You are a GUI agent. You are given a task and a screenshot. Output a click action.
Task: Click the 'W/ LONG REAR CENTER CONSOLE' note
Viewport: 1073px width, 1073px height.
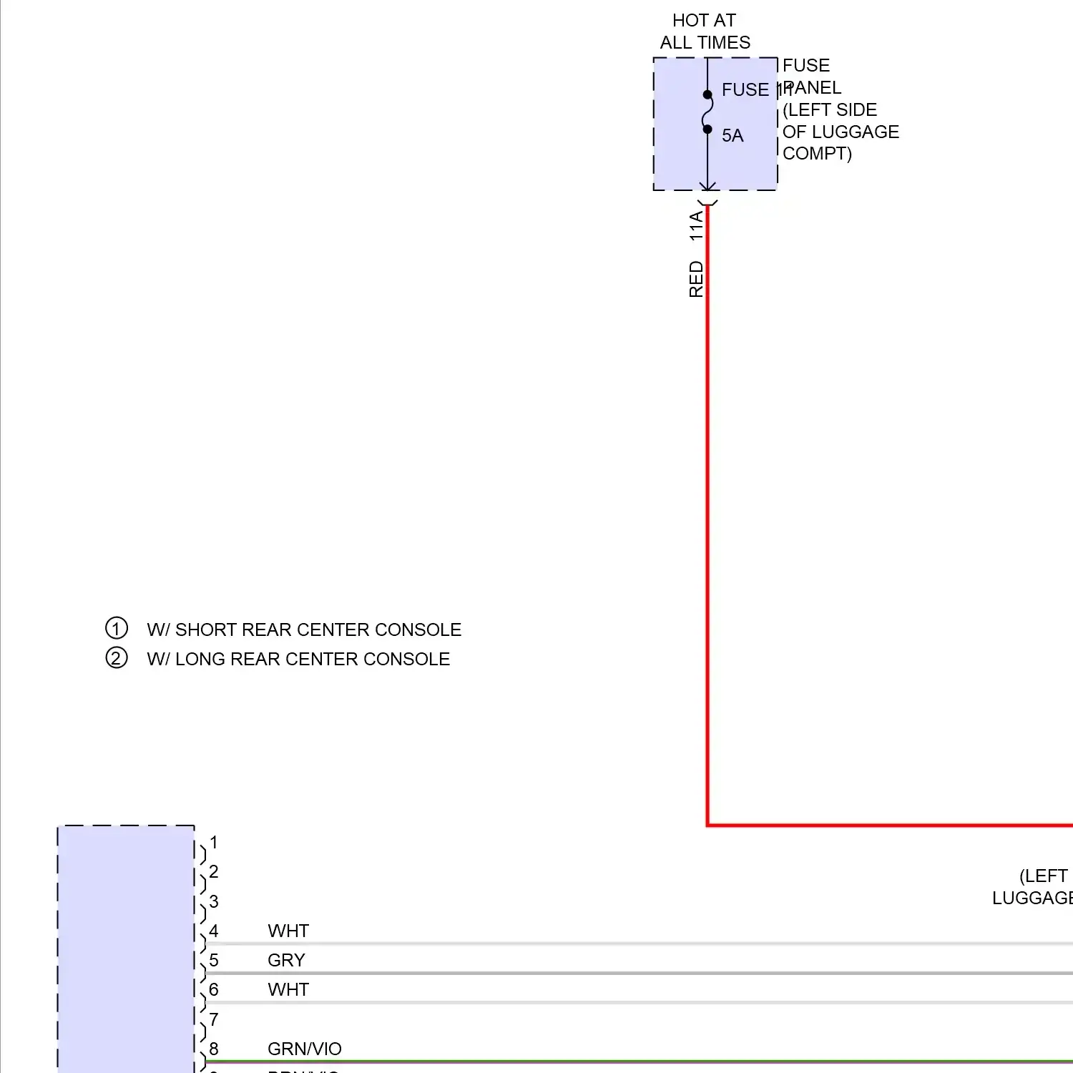[x=298, y=659]
